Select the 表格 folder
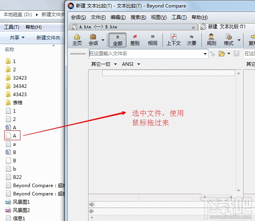The width and height of the screenshot is (255, 221). pos(14,102)
